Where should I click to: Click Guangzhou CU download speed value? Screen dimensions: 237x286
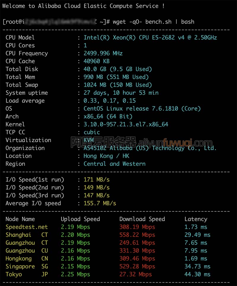[x=137, y=250]
